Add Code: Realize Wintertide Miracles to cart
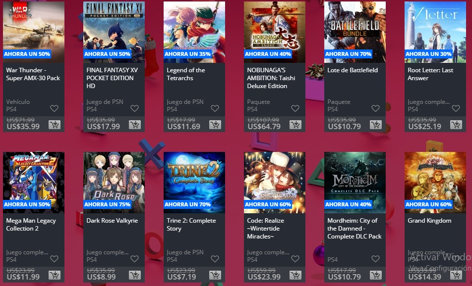Image resolution: width=472 pixels, height=286 pixels. pyautogui.click(x=295, y=275)
